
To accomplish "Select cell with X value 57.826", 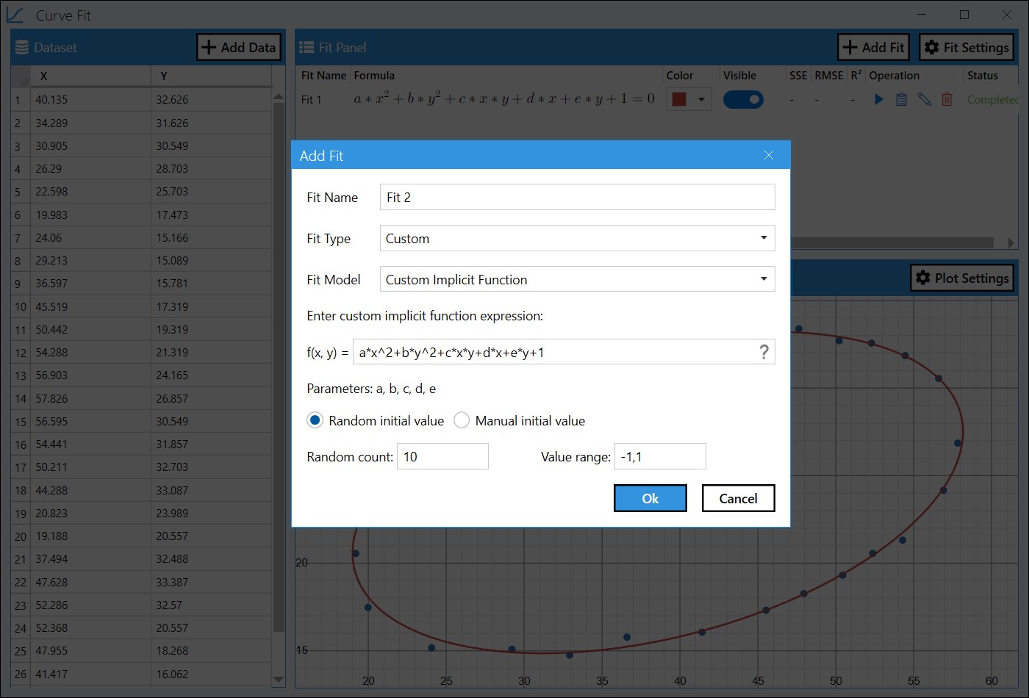I will point(90,398).
